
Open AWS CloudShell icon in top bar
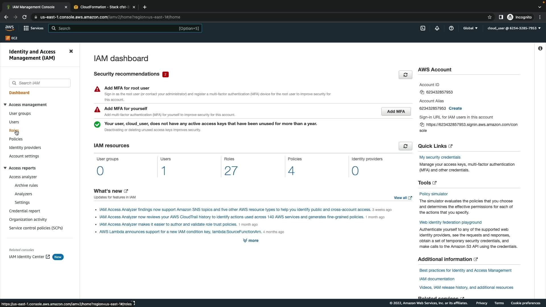click(x=423, y=28)
